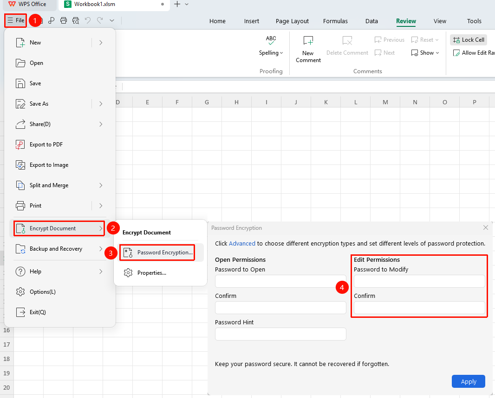495x398 pixels.
Task: Expand the Save As submenu arrow
Action: [x=101, y=104]
